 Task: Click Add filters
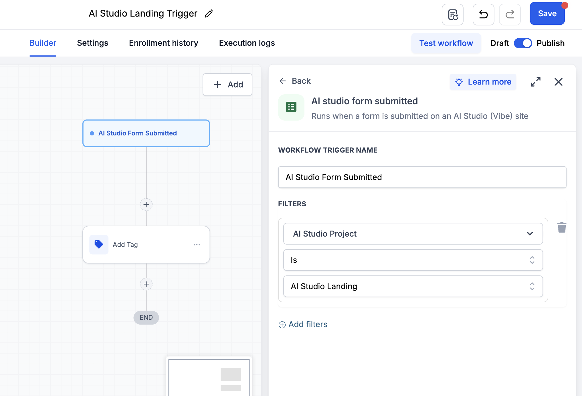point(303,325)
